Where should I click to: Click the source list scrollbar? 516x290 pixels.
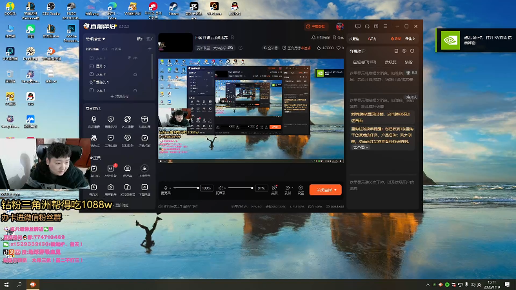pos(152,66)
